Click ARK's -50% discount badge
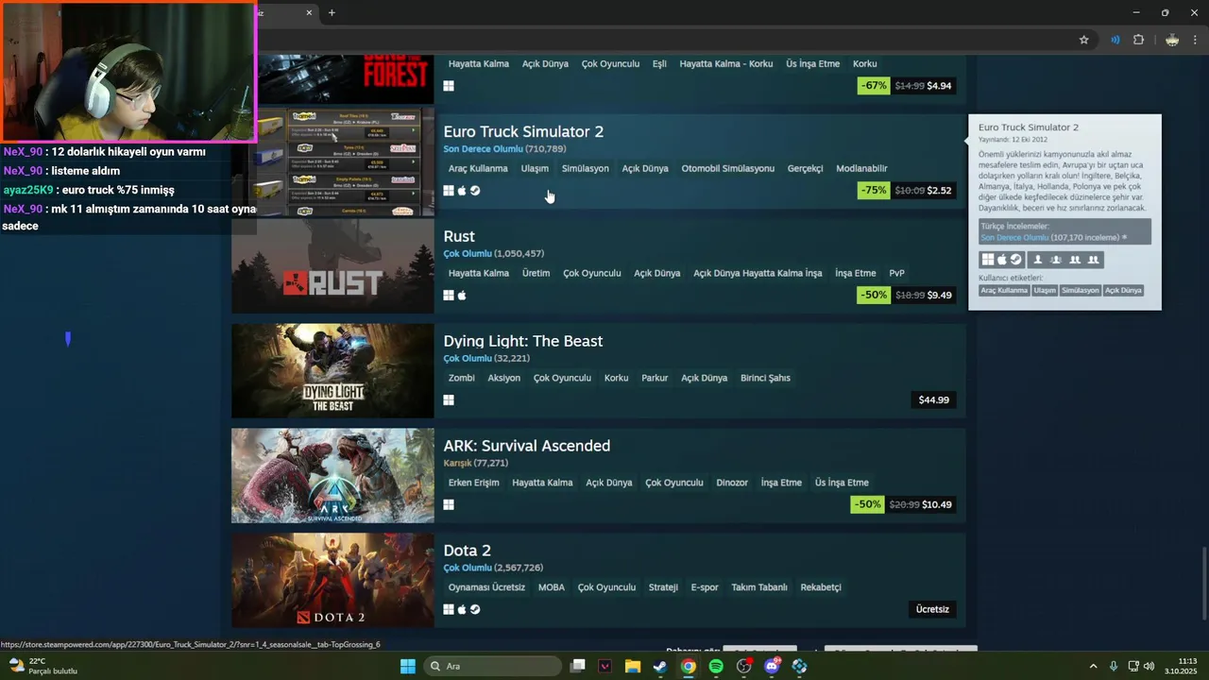1209x680 pixels. [867, 504]
